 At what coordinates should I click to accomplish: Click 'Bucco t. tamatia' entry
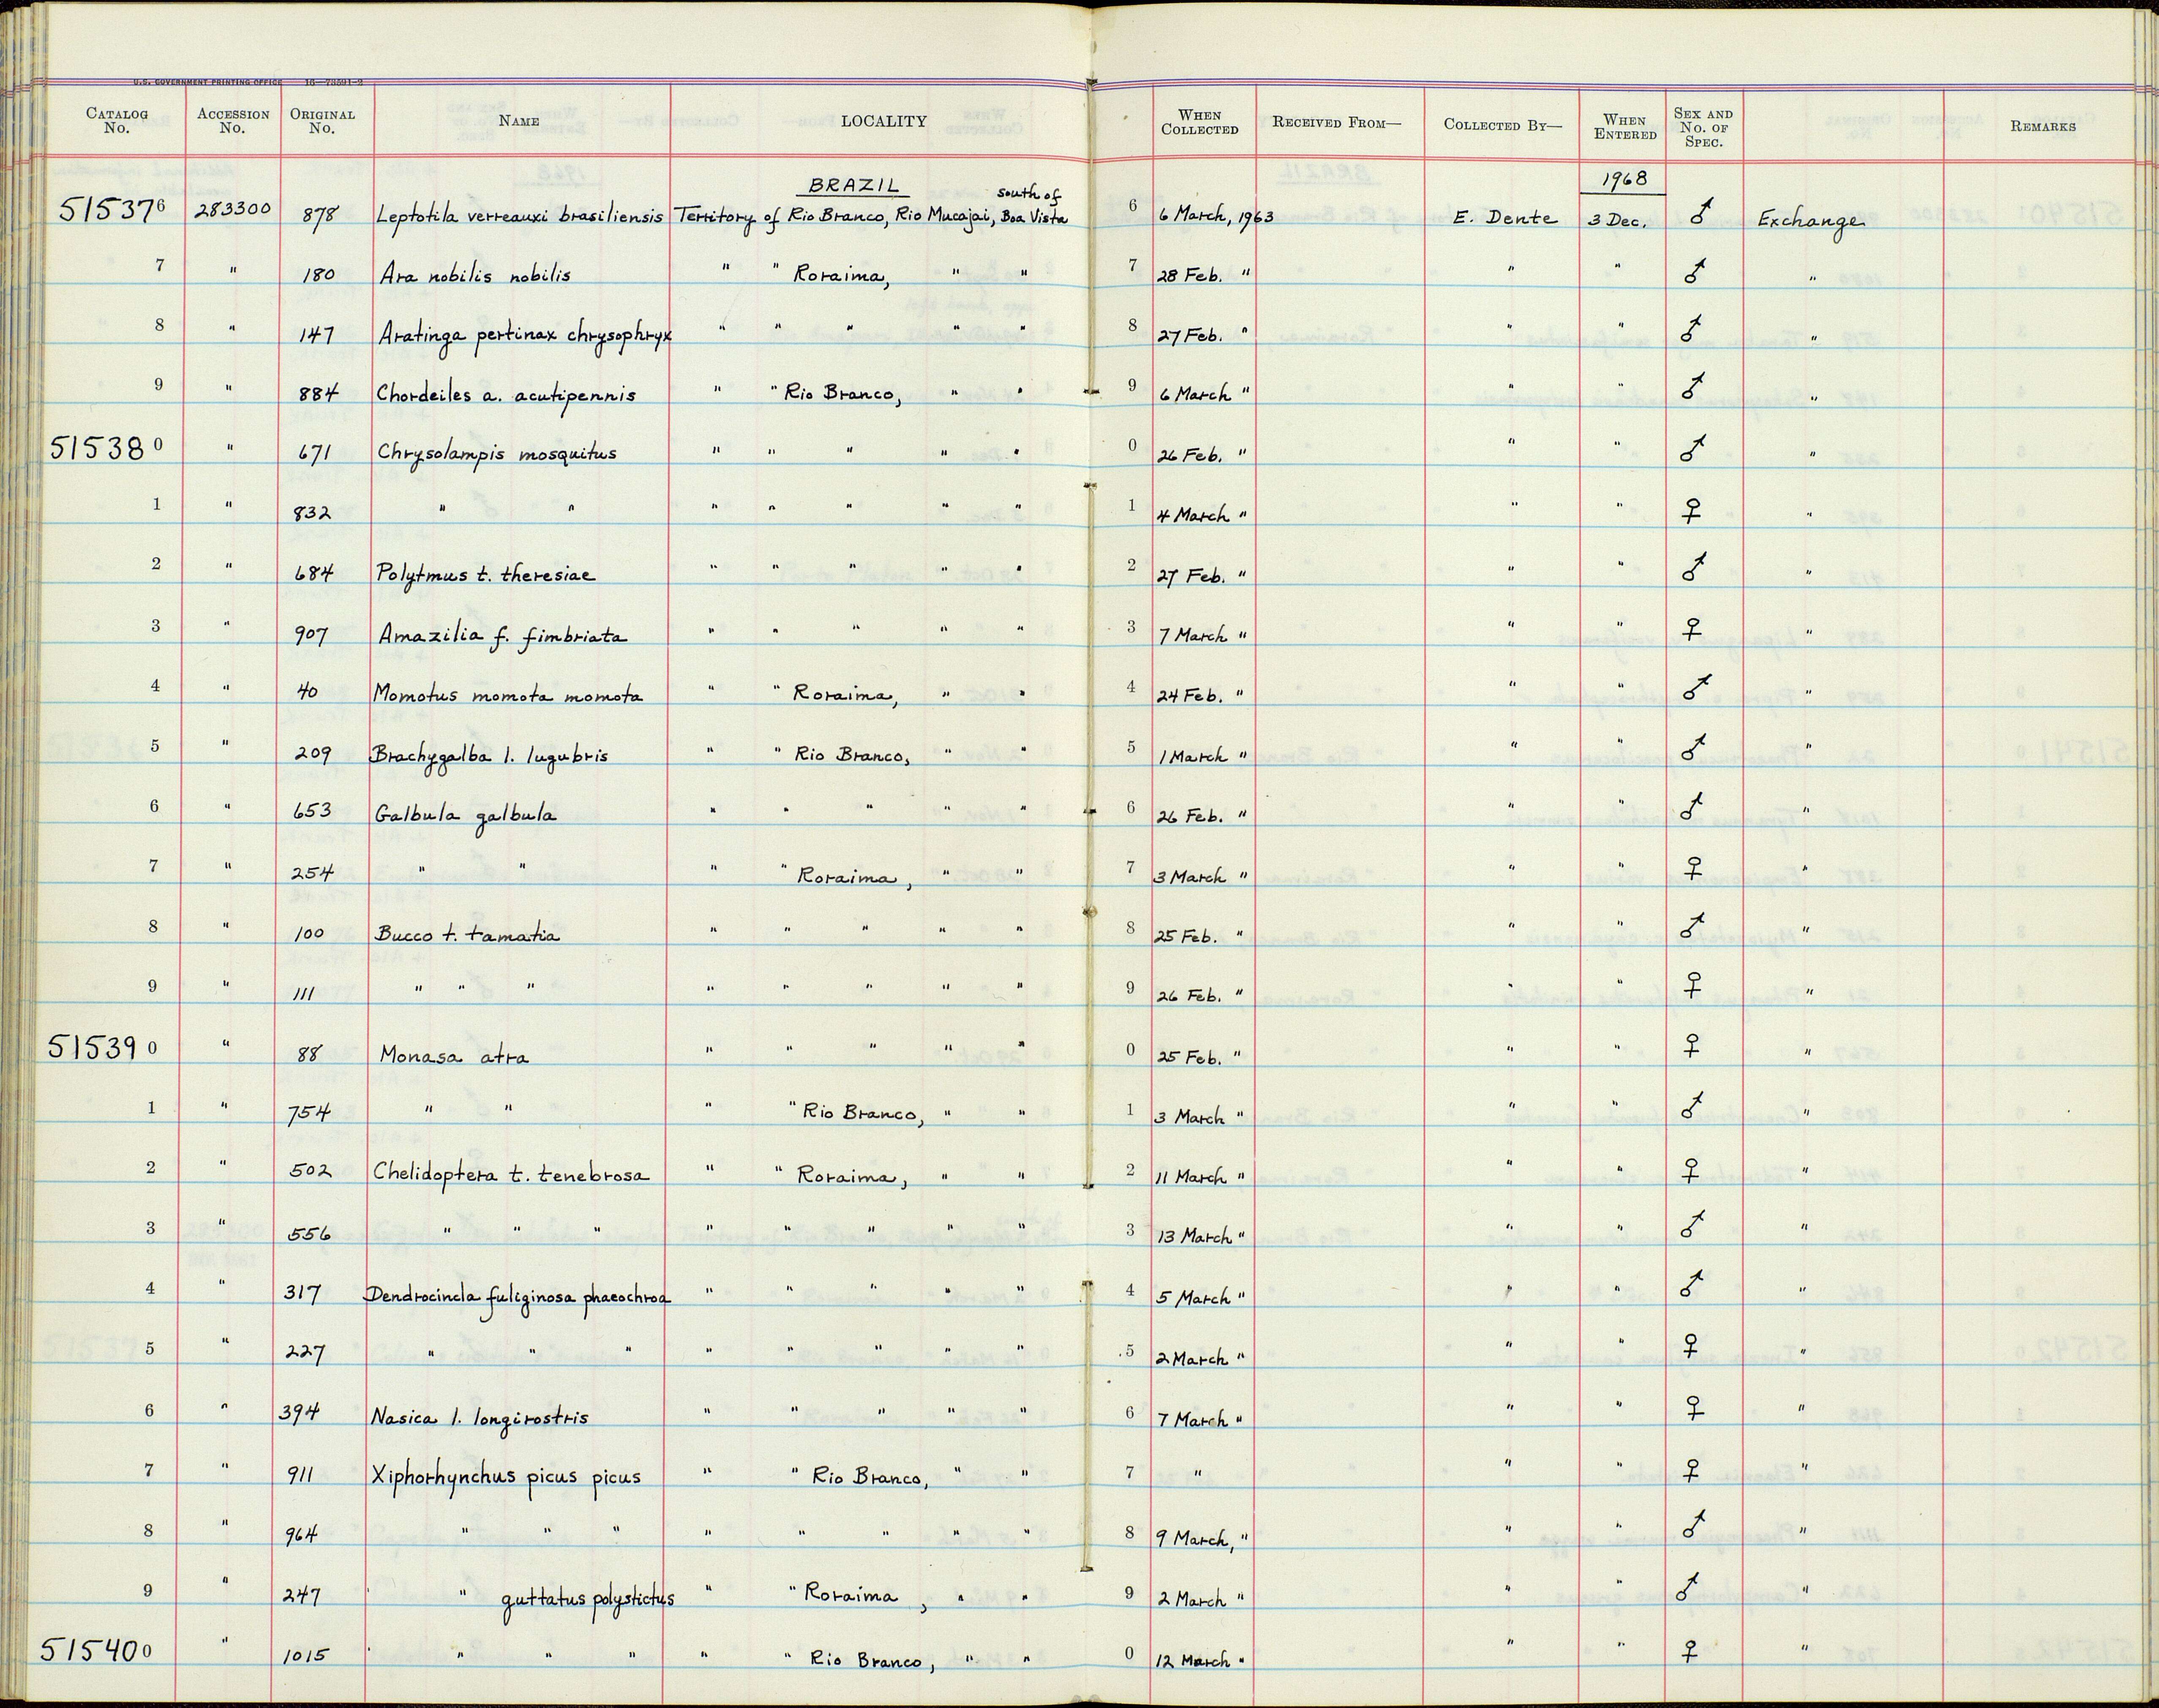pyautogui.click(x=467, y=935)
